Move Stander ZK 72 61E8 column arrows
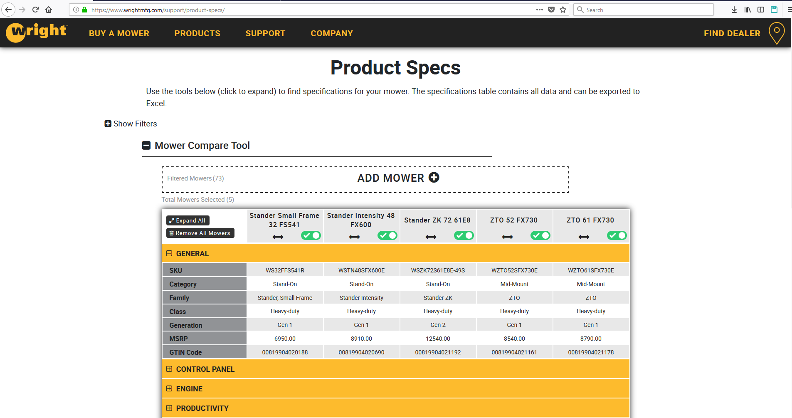This screenshot has width=792, height=418. [431, 237]
